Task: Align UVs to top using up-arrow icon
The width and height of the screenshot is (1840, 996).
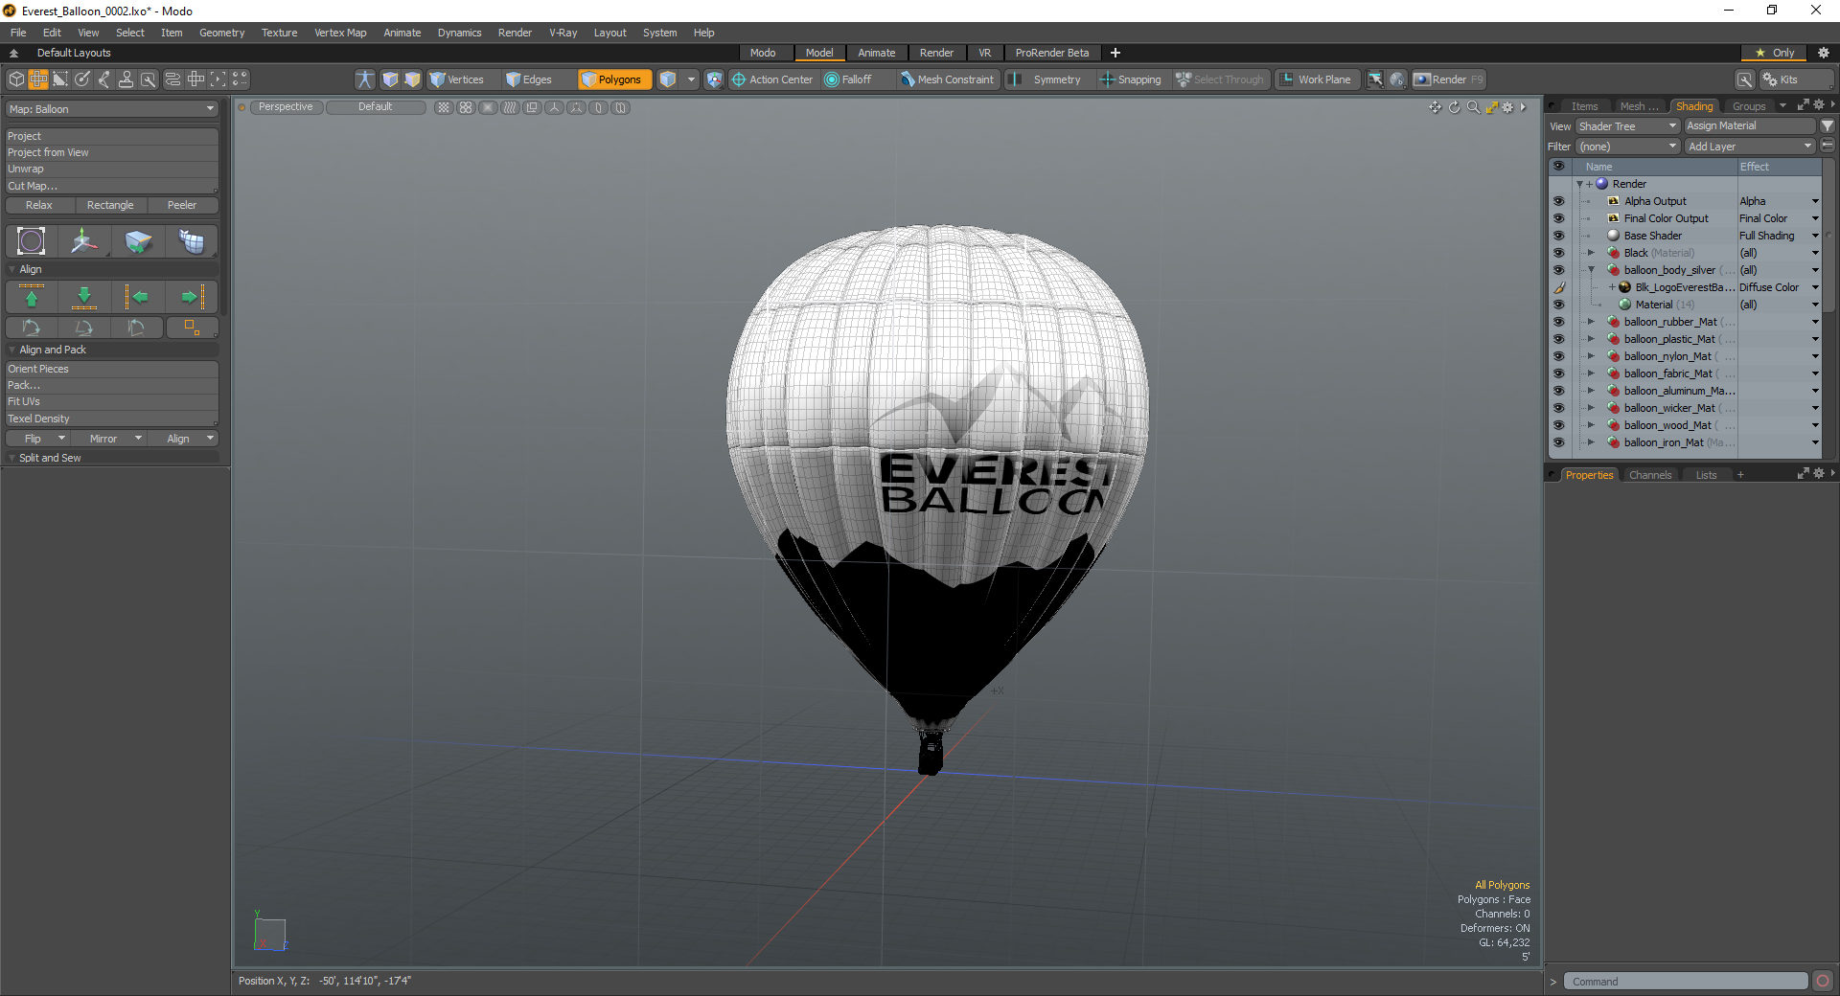Action: pos(32,297)
